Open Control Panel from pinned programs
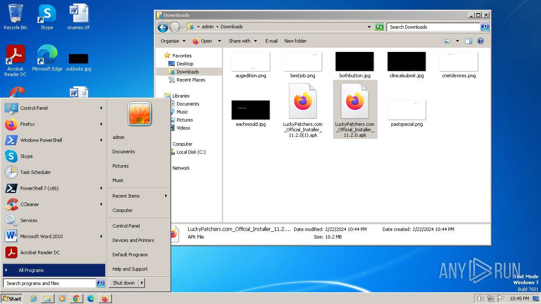 click(54, 108)
